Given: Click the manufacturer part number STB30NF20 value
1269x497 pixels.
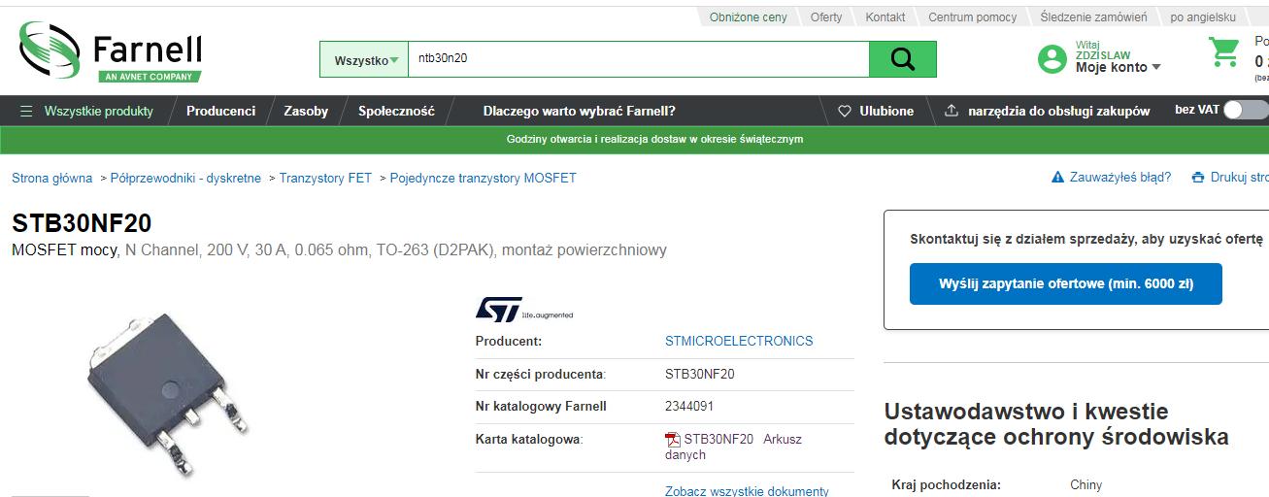Looking at the screenshot, I should 699,374.
